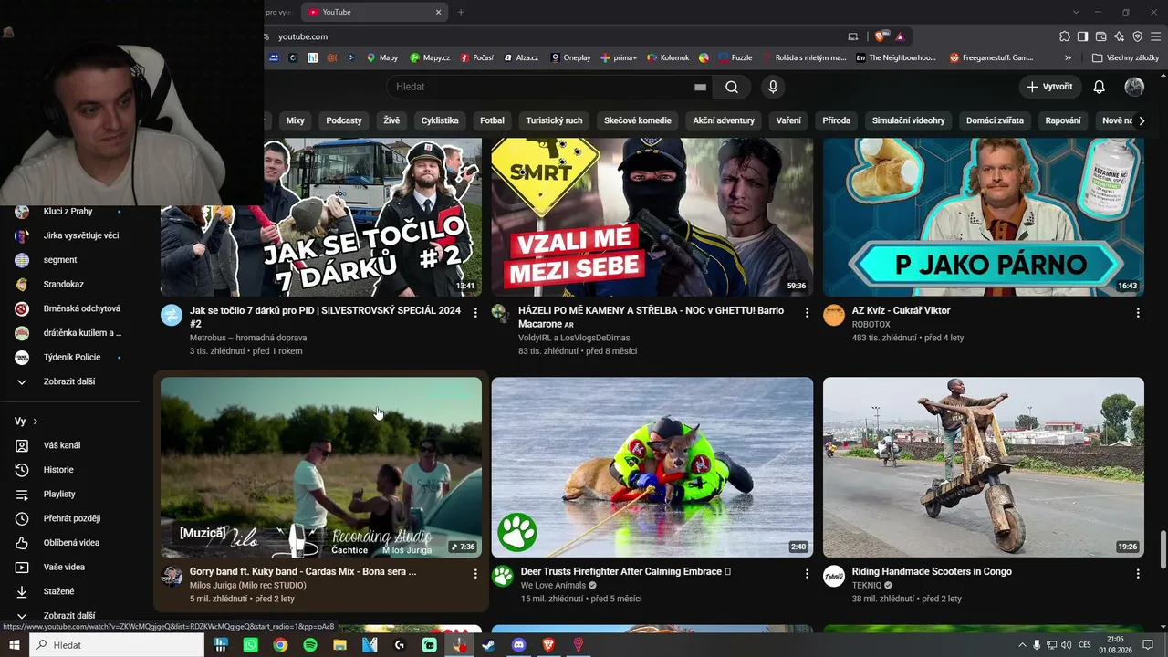Go to Váš kanál

(62, 445)
